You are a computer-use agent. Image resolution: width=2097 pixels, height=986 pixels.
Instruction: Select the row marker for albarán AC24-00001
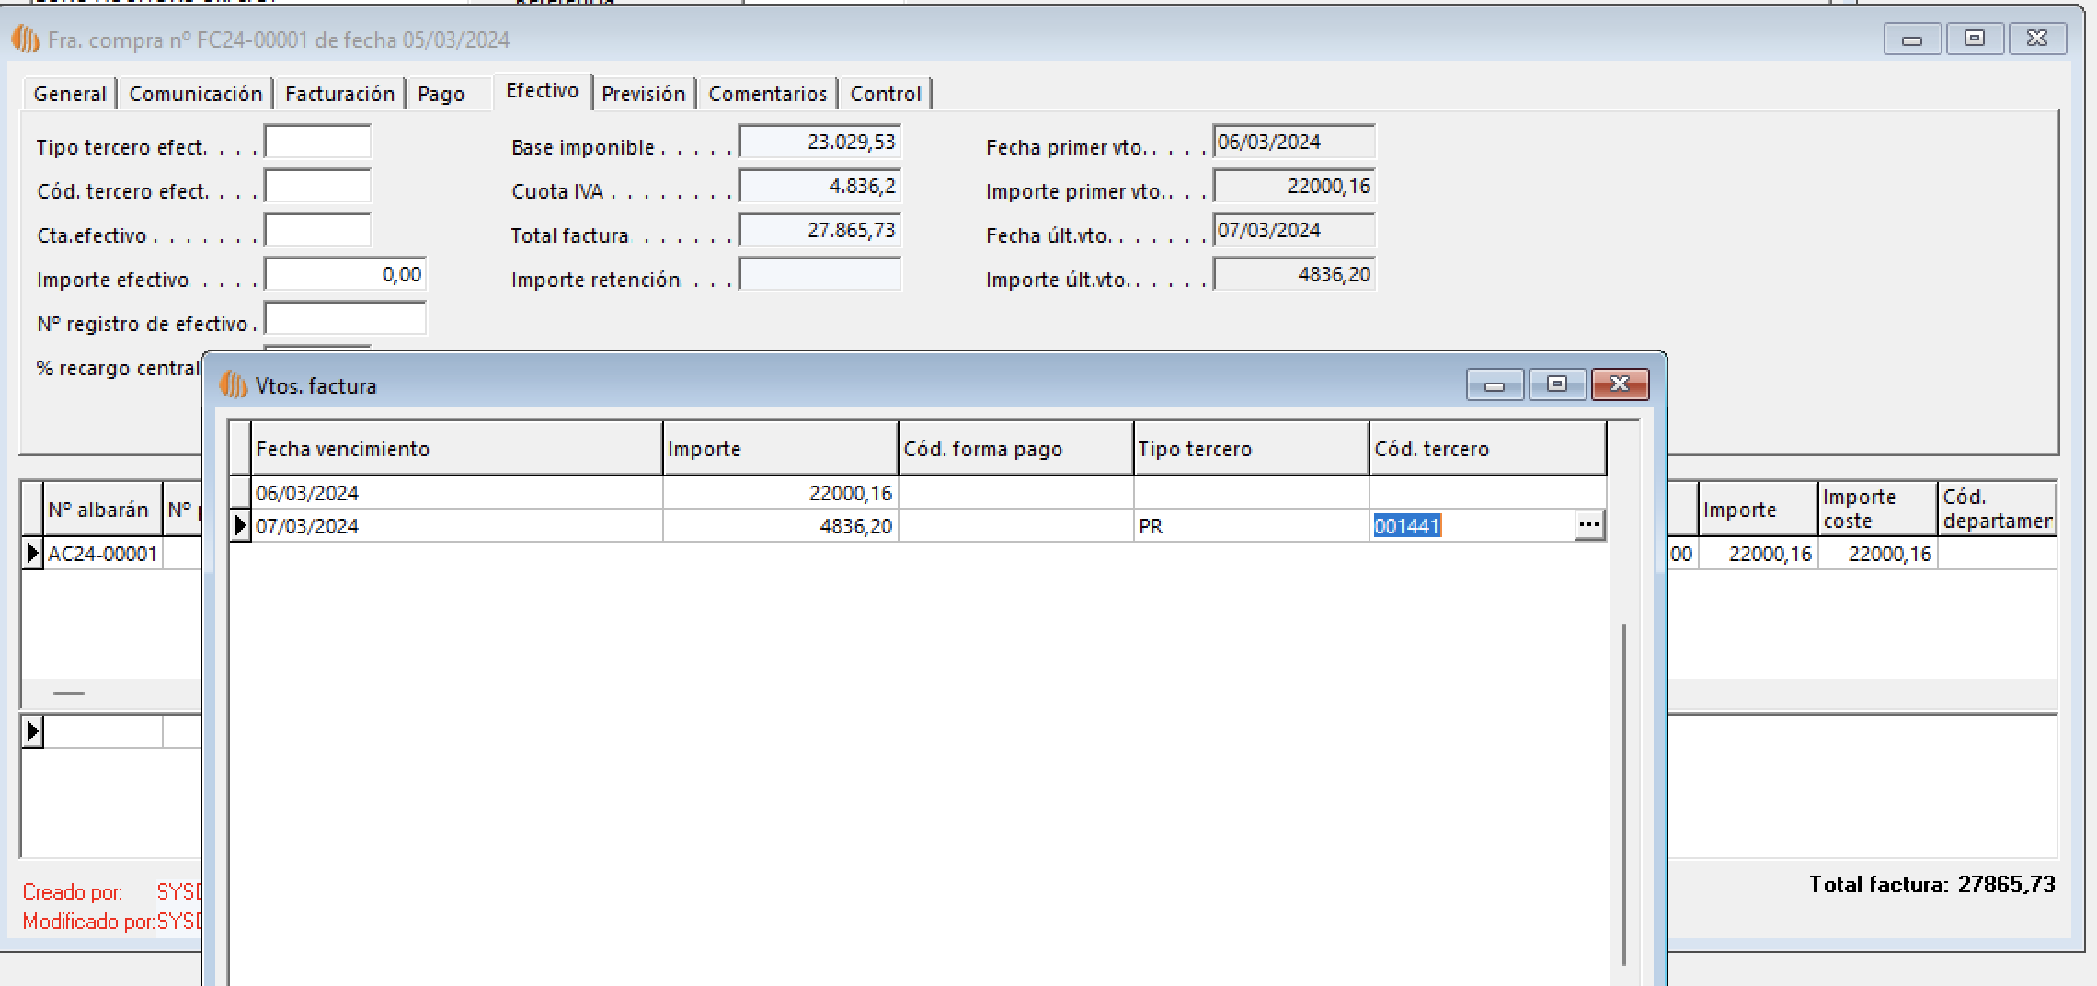32,554
